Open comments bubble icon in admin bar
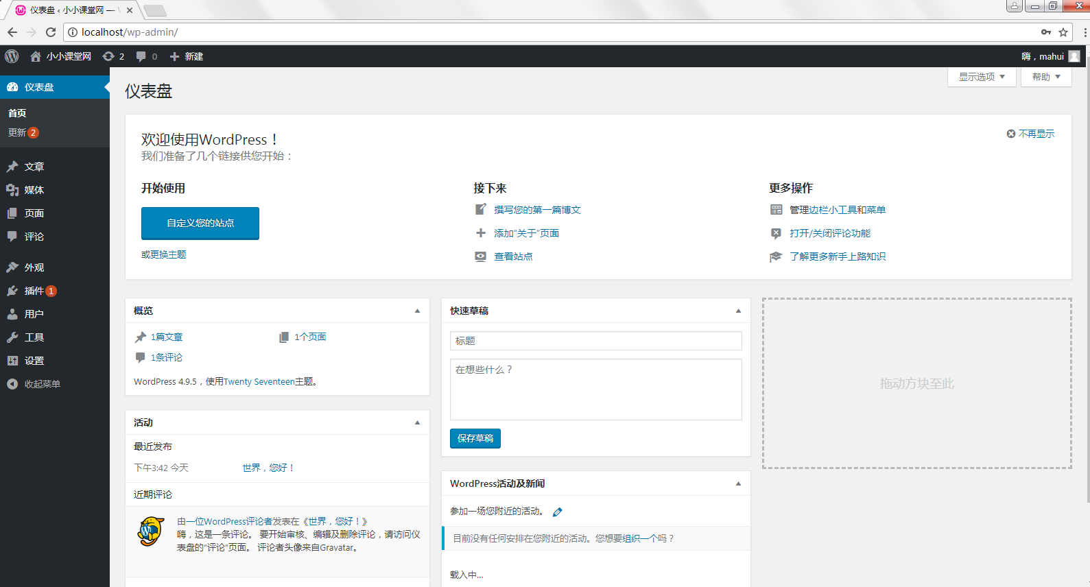 141,56
